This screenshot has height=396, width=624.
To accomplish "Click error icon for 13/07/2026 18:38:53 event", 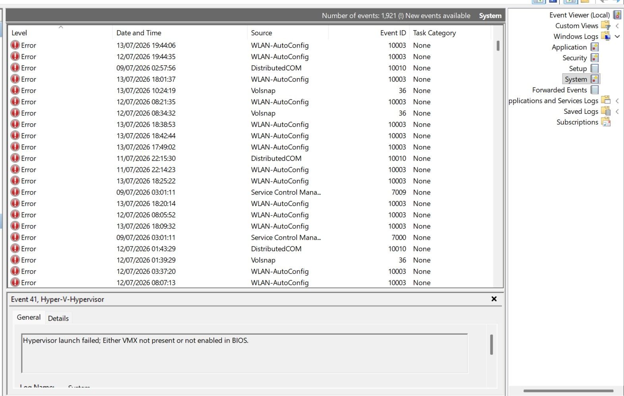I will click(15, 124).
